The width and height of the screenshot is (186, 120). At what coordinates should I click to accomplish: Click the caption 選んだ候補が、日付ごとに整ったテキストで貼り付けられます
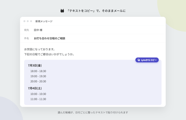pos(93,113)
